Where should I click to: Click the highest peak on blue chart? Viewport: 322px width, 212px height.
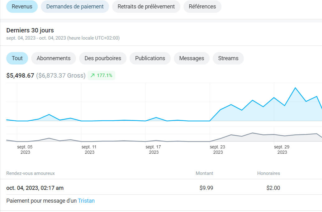[x=295, y=88]
